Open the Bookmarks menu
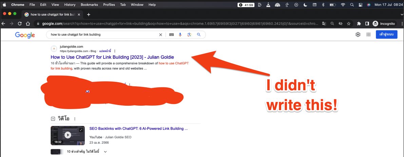 90,5
